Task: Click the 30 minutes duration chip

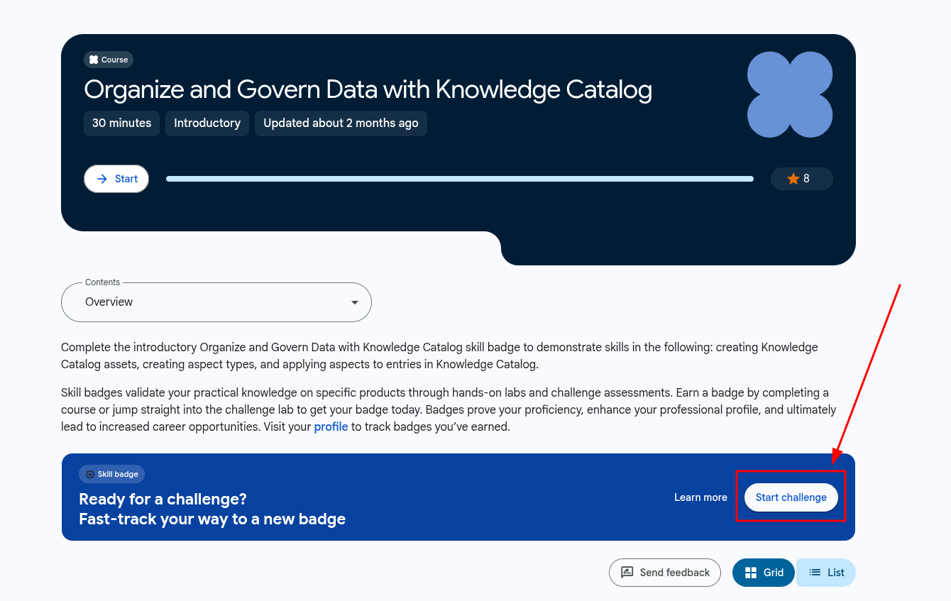Action: 122,123
